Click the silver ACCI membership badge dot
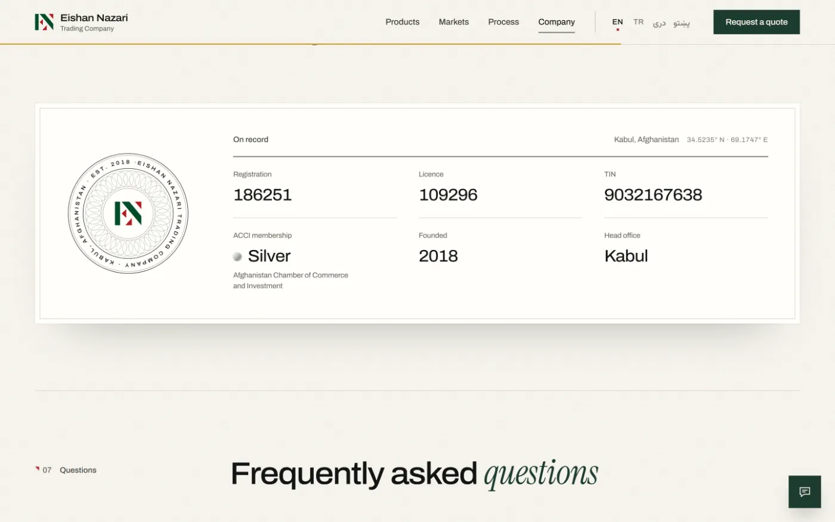This screenshot has height=522, width=835. pyautogui.click(x=237, y=257)
